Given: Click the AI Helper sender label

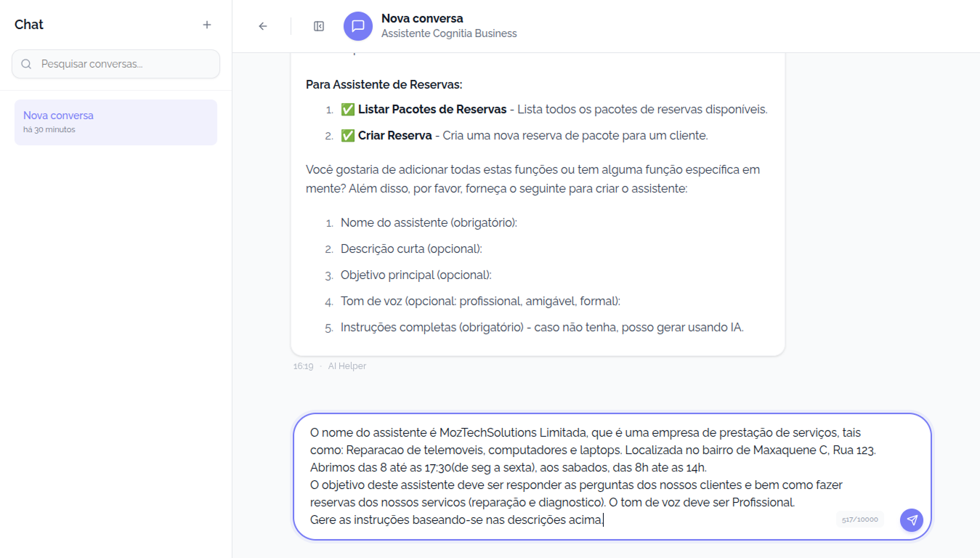Looking at the screenshot, I should pyautogui.click(x=347, y=366).
